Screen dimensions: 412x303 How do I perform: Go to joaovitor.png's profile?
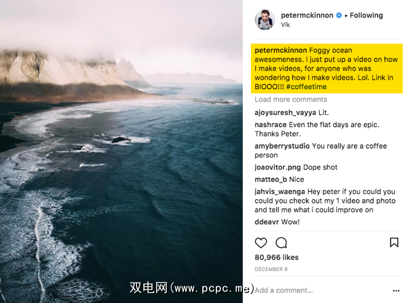coord(277,168)
